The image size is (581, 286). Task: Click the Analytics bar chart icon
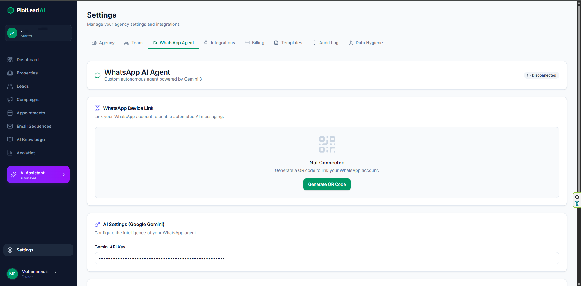point(10,153)
